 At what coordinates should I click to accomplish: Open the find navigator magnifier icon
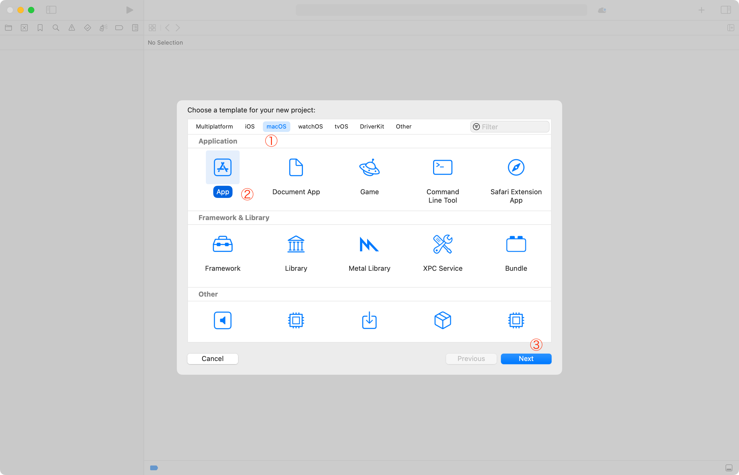click(56, 28)
